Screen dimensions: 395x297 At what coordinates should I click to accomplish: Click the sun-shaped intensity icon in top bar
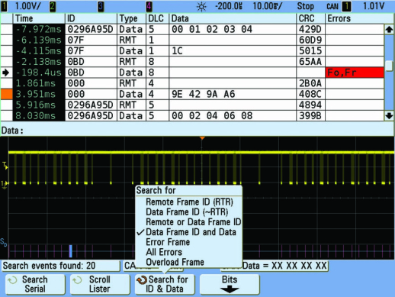[201, 7]
